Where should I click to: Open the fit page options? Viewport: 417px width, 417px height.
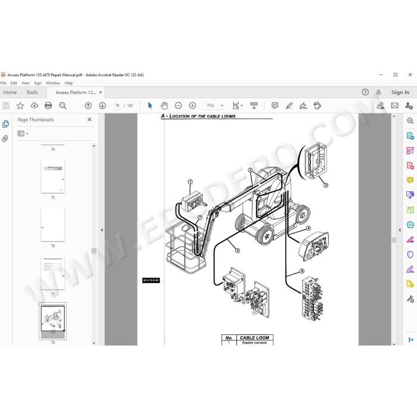237,105
